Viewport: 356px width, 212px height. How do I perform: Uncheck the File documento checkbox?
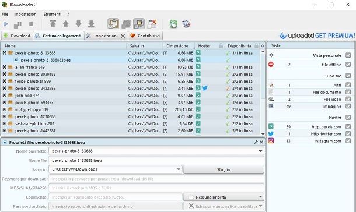click(348, 92)
